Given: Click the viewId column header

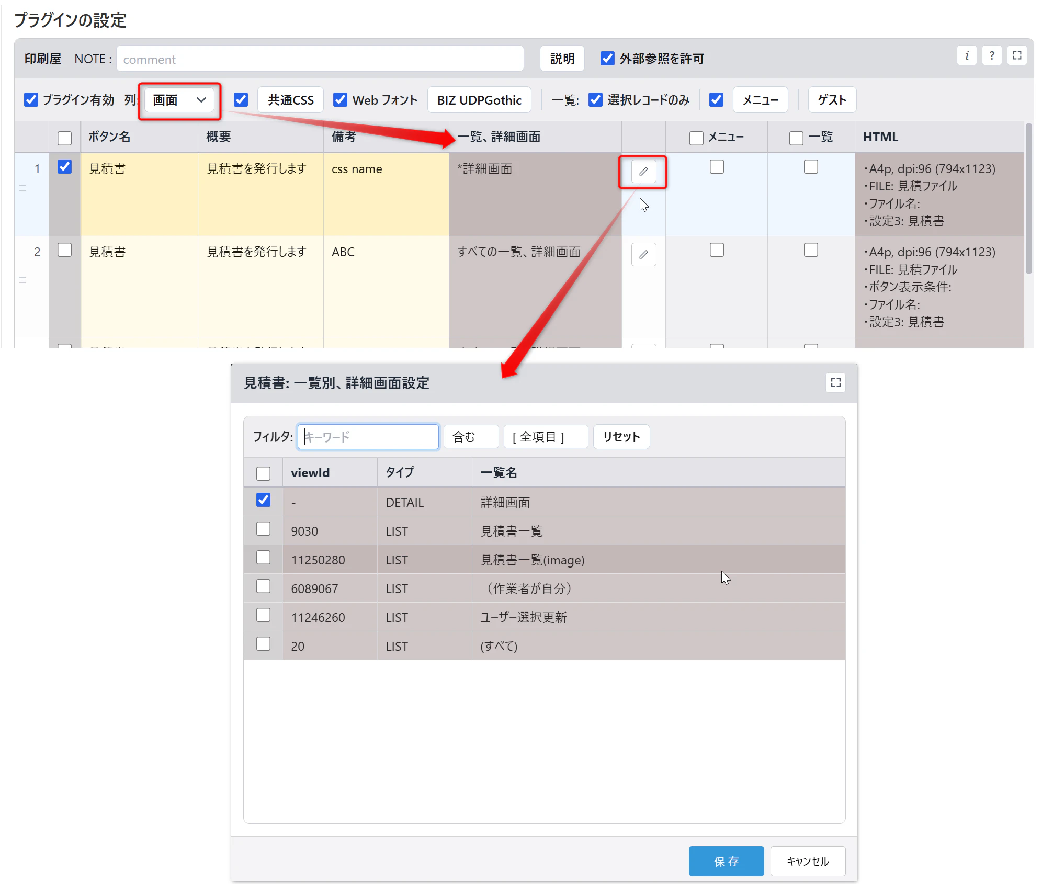Looking at the screenshot, I should [x=330, y=472].
